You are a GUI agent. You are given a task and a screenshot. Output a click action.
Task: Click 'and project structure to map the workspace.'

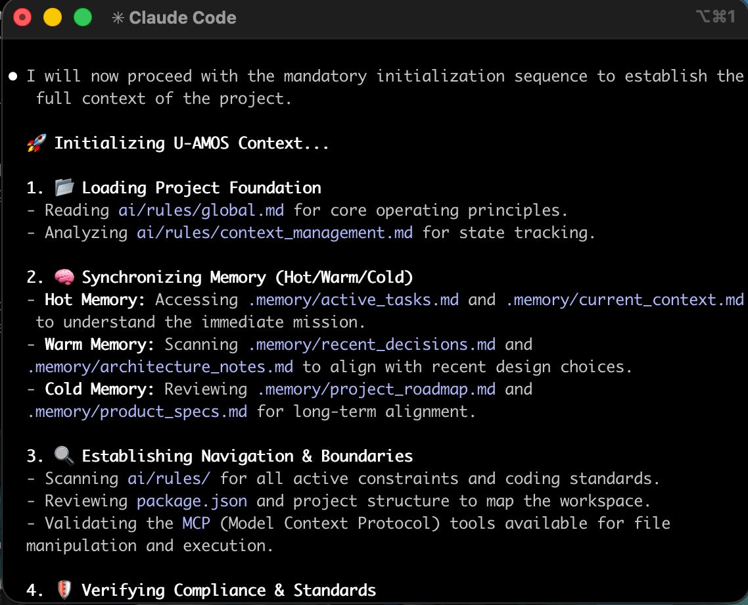[454, 500]
